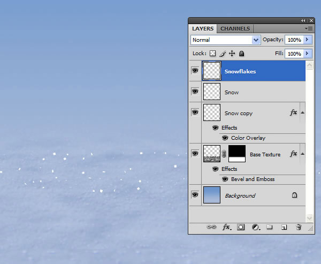The width and height of the screenshot is (321, 264).
Task: Create new fill or adjustment layer
Action: [x=256, y=227]
